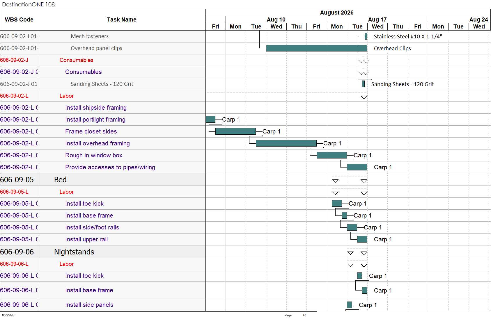Click the Install side panels Gantt bar
This screenshot has height=319, width=491.
click(x=350, y=305)
